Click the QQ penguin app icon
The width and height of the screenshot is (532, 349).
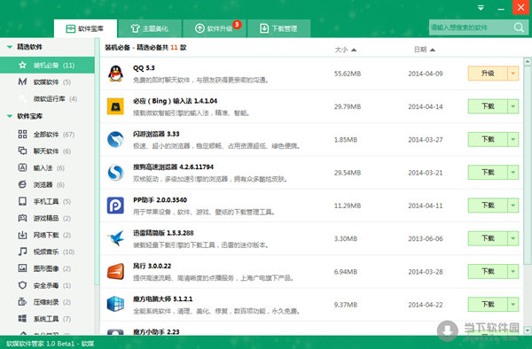pos(115,74)
